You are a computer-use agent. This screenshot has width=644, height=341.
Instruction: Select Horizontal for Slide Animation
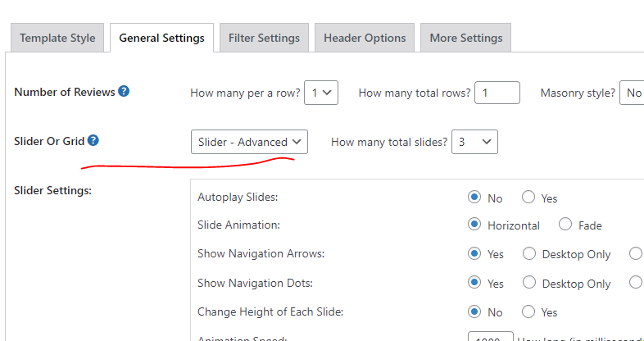[x=474, y=225]
